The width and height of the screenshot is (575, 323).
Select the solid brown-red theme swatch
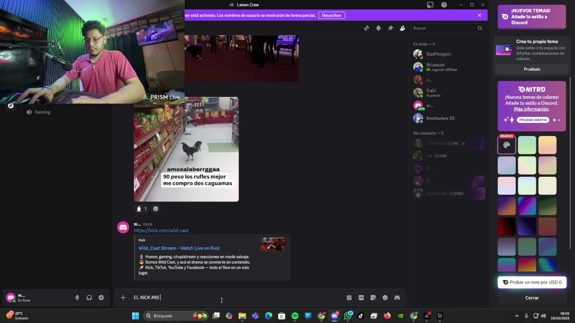point(547,227)
